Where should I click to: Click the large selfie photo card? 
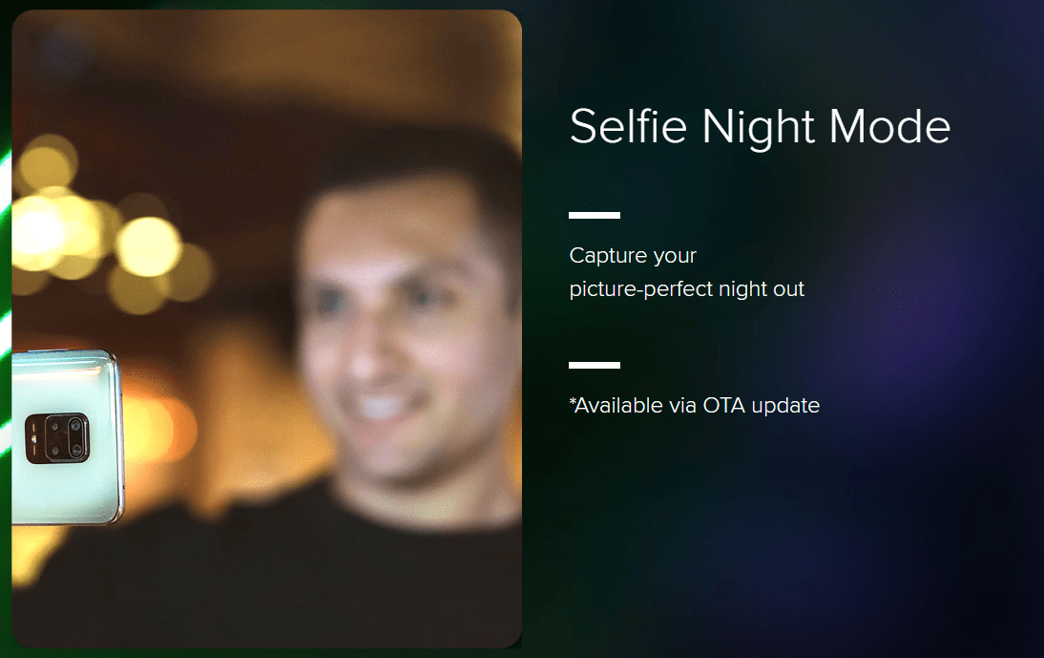pyautogui.click(x=267, y=329)
